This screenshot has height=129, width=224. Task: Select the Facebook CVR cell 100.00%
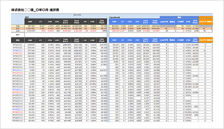pos(188,115)
